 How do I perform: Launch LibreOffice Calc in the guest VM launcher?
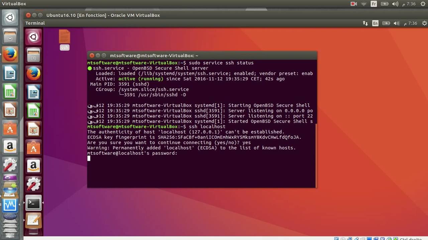[x=33, y=110]
